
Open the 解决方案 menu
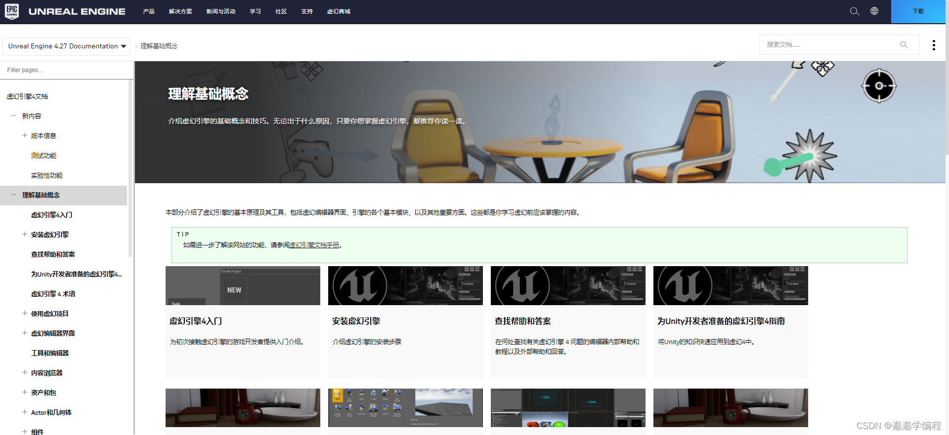tap(180, 11)
